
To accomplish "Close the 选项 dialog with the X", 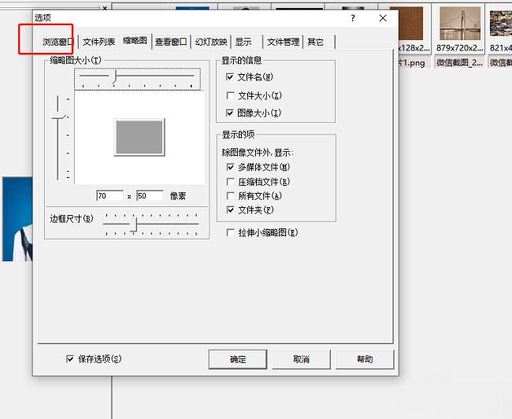I will coord(383,18).
